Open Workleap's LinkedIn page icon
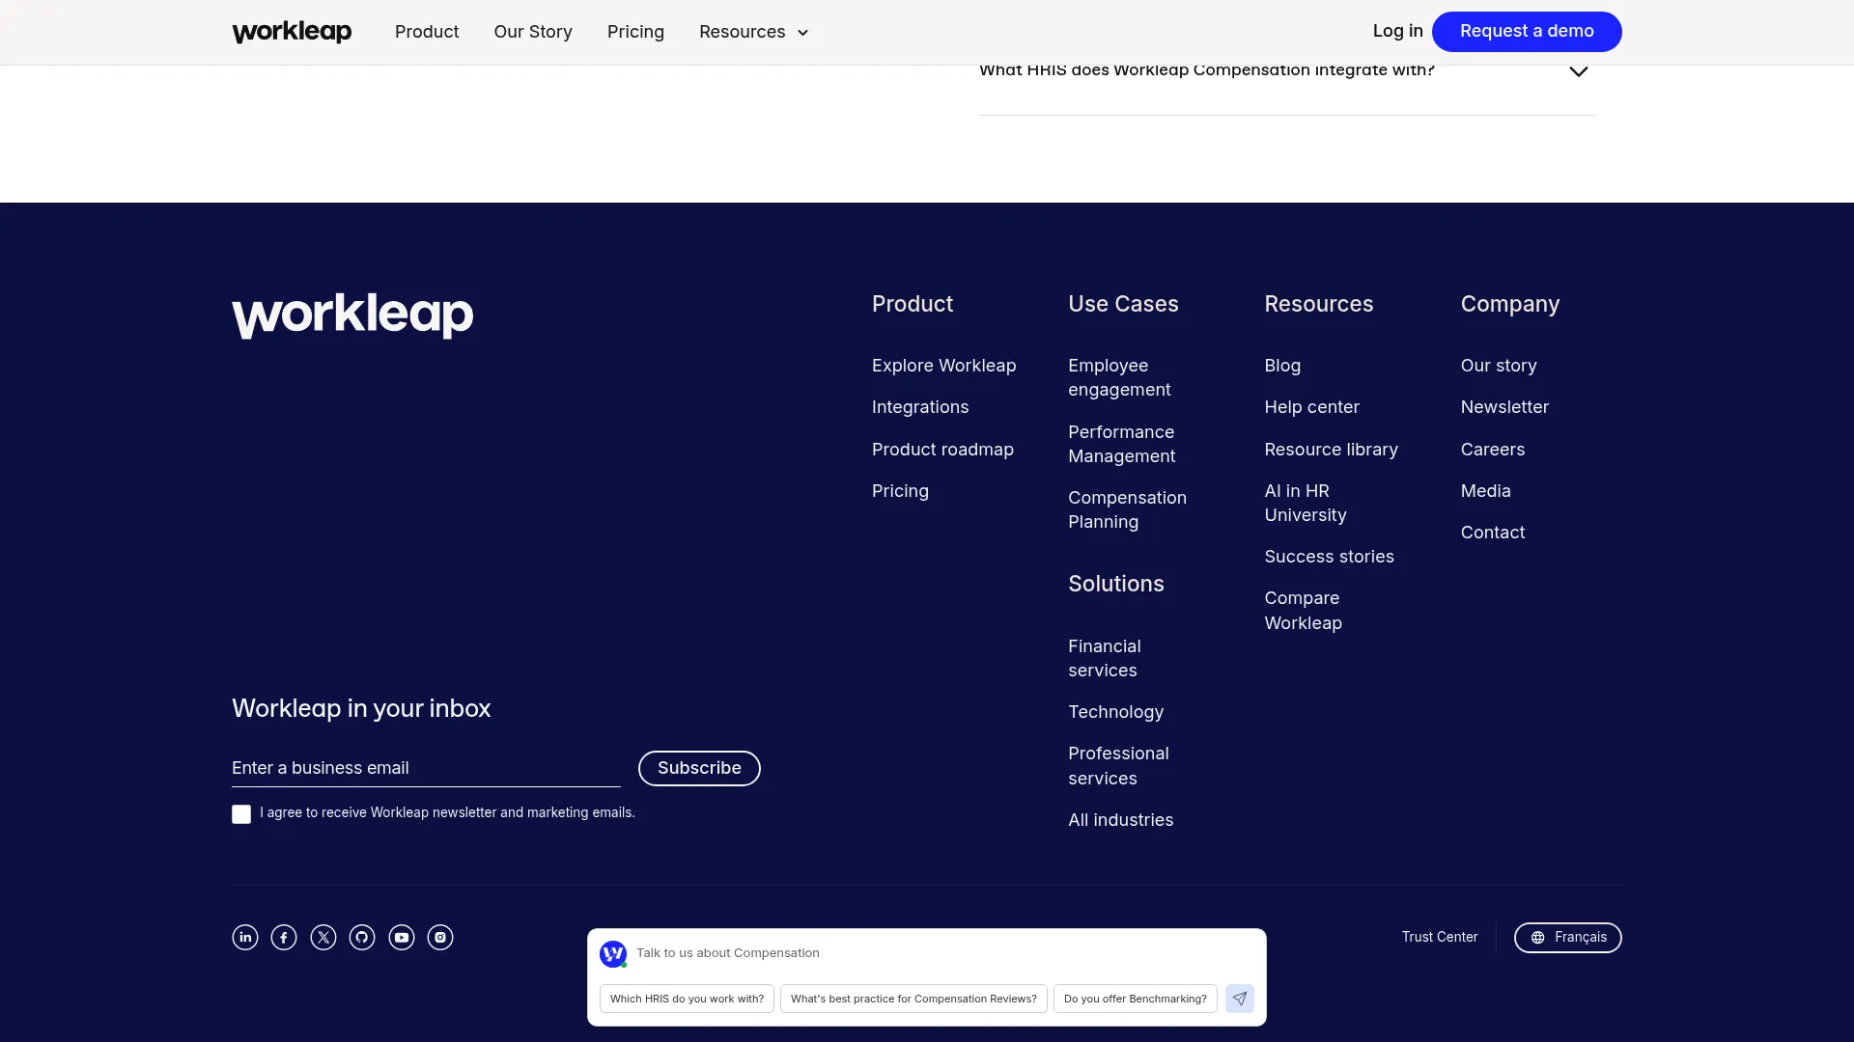 click(245, 937)
